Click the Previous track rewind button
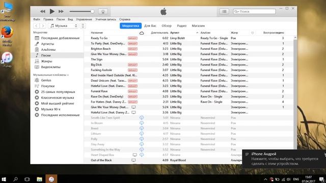The width and height of the screenshot is (326, 183). [x=43, y=11]
